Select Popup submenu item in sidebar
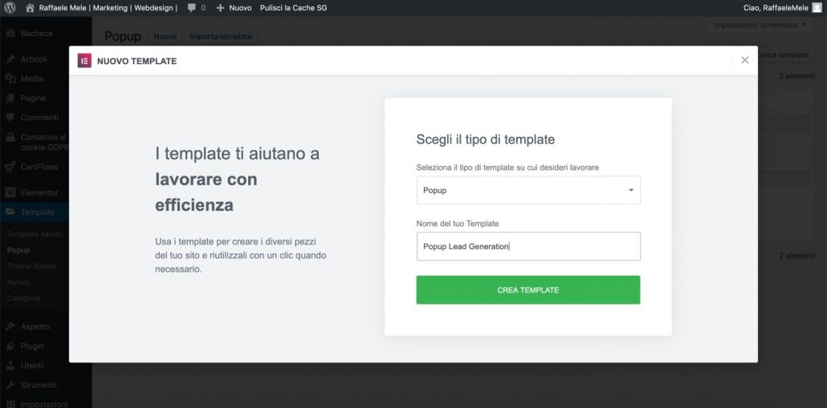 (x=18, y=250)
